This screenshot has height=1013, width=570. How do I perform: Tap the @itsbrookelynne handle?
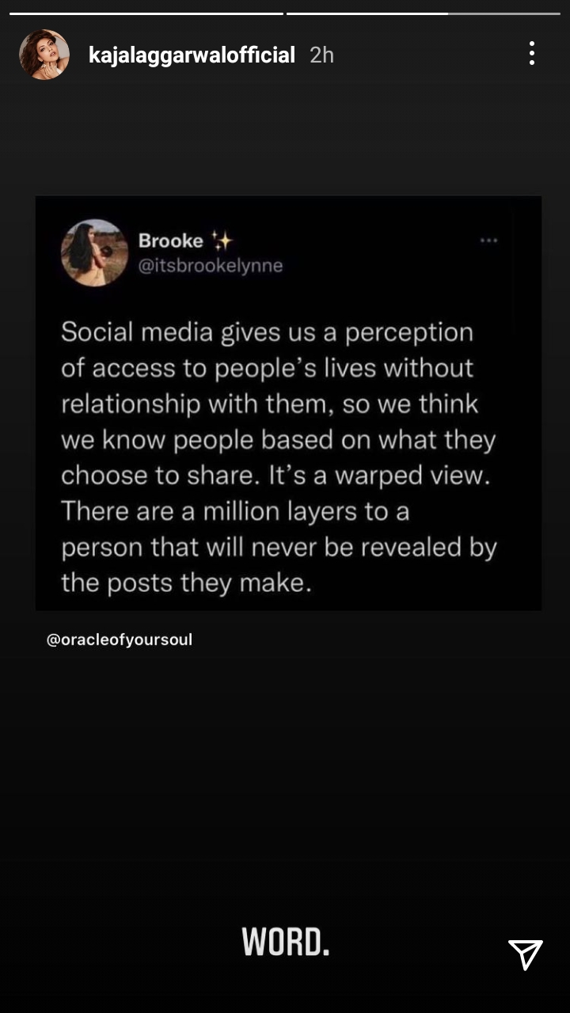click(211, 266)
